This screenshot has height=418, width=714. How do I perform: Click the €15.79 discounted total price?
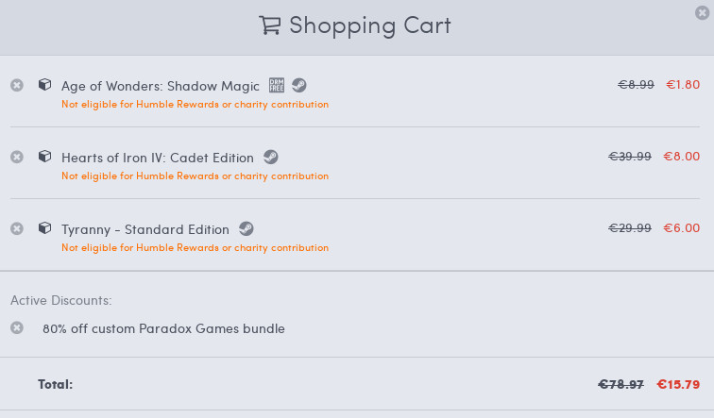[677, 384]
